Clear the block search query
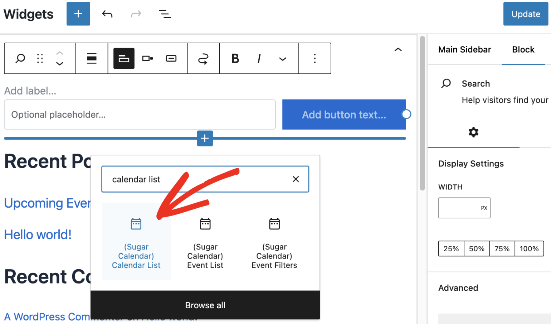 coord(296,179)
